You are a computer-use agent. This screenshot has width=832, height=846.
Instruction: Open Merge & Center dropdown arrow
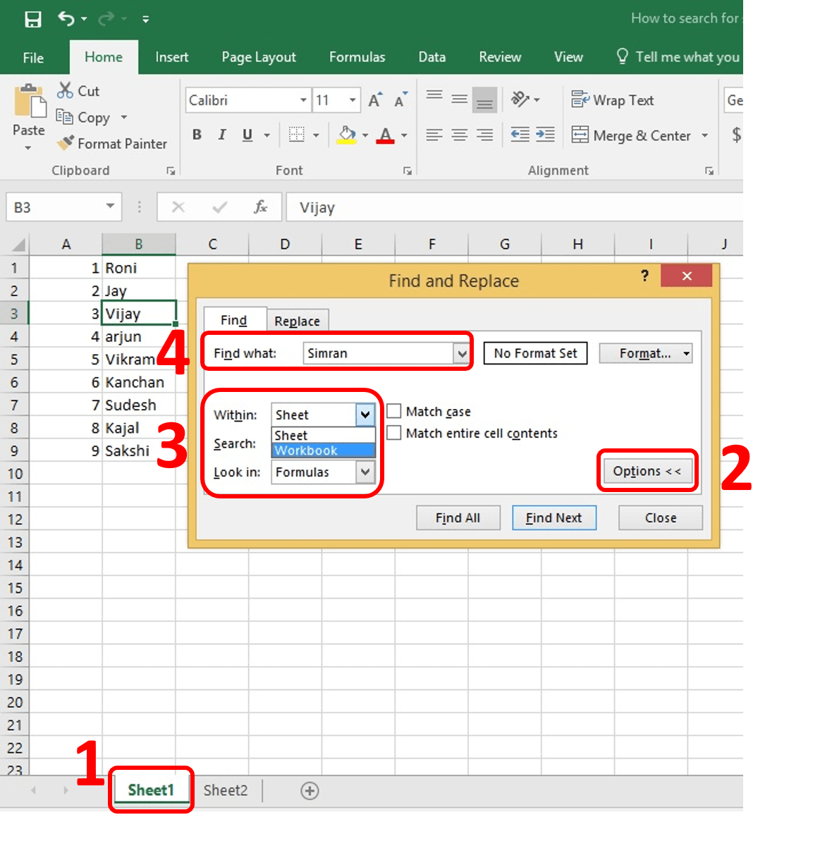[704, 135]
